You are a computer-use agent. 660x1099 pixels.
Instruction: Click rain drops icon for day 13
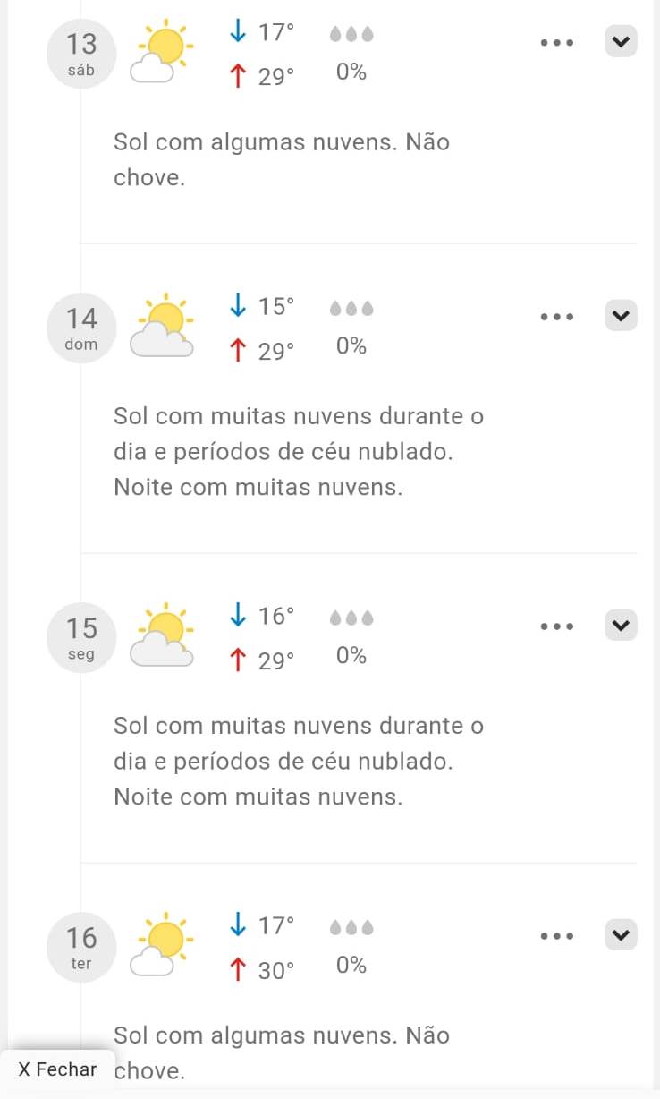[351, 35]
